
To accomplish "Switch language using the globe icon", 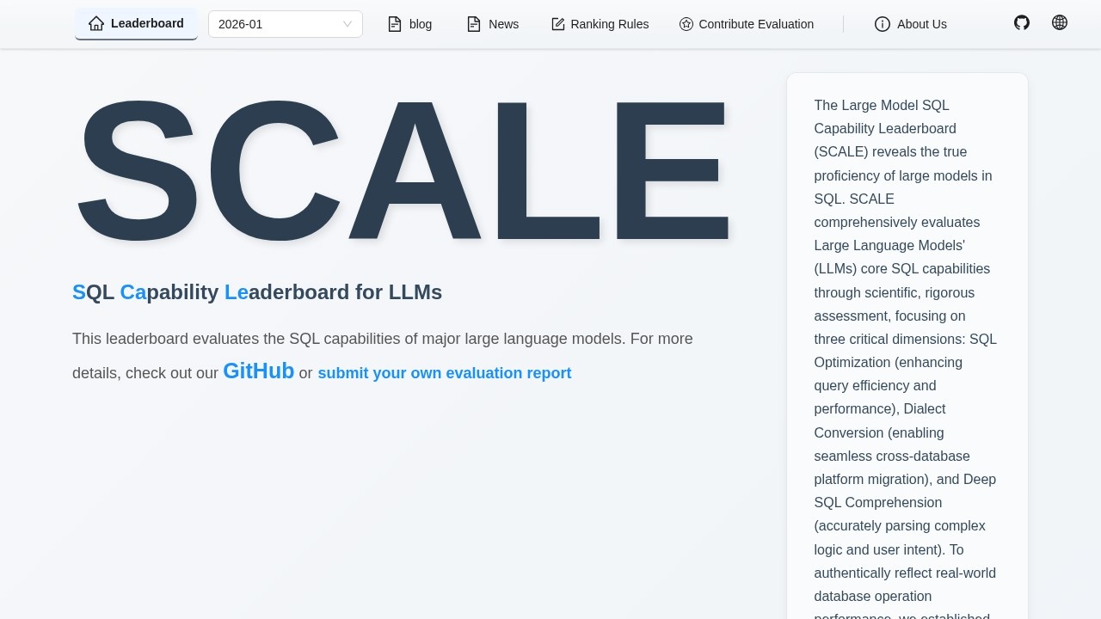I will pos(1060,22).
